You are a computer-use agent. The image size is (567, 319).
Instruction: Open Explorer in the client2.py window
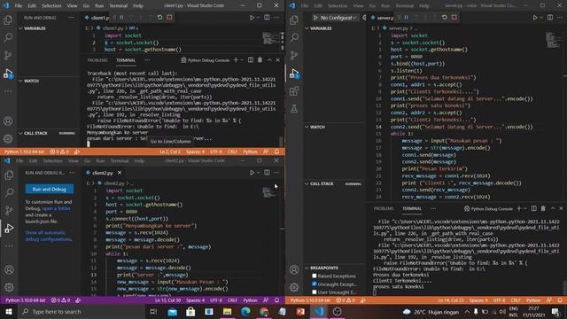point(9,175)
